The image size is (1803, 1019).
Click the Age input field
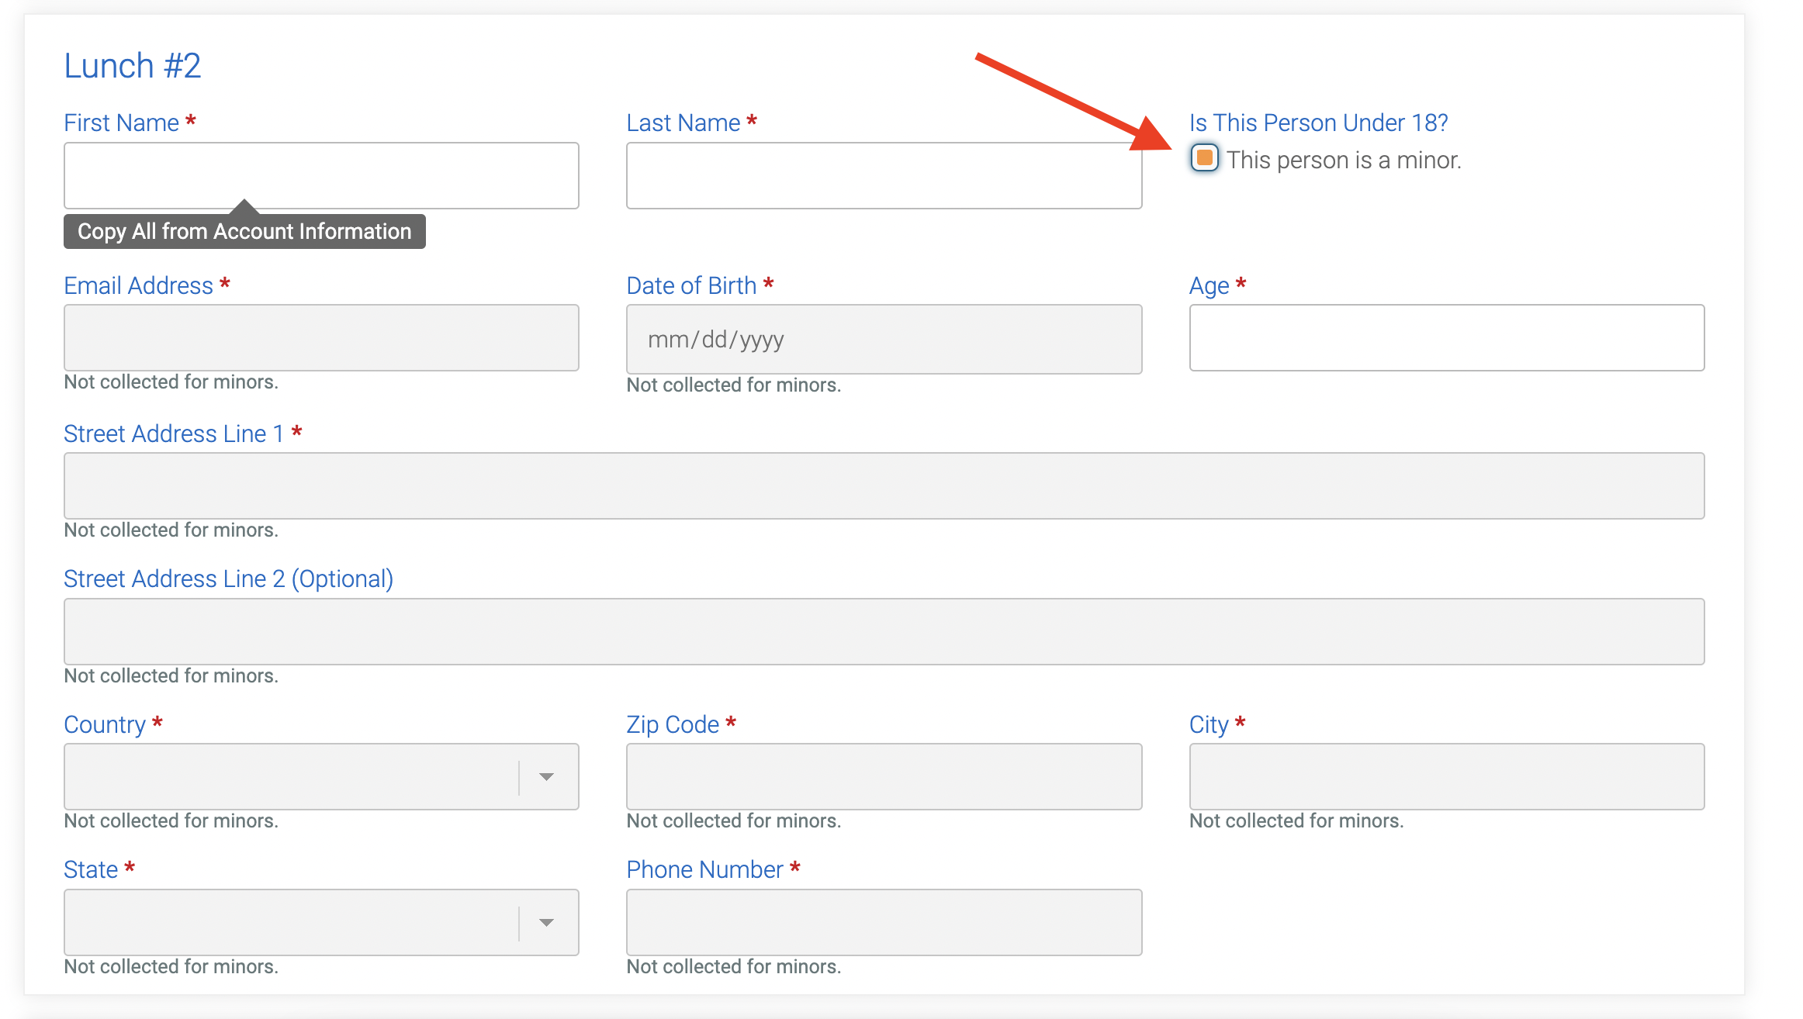pyautogui.click(x=1446, y=338)
